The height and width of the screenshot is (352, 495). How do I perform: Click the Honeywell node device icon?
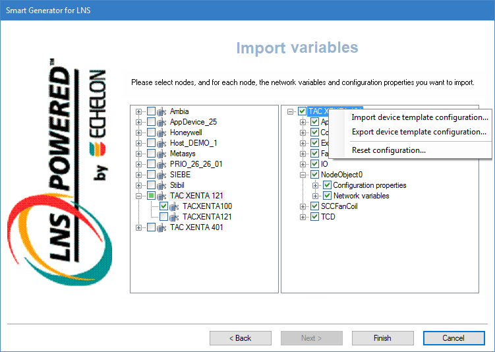point(162,132)
